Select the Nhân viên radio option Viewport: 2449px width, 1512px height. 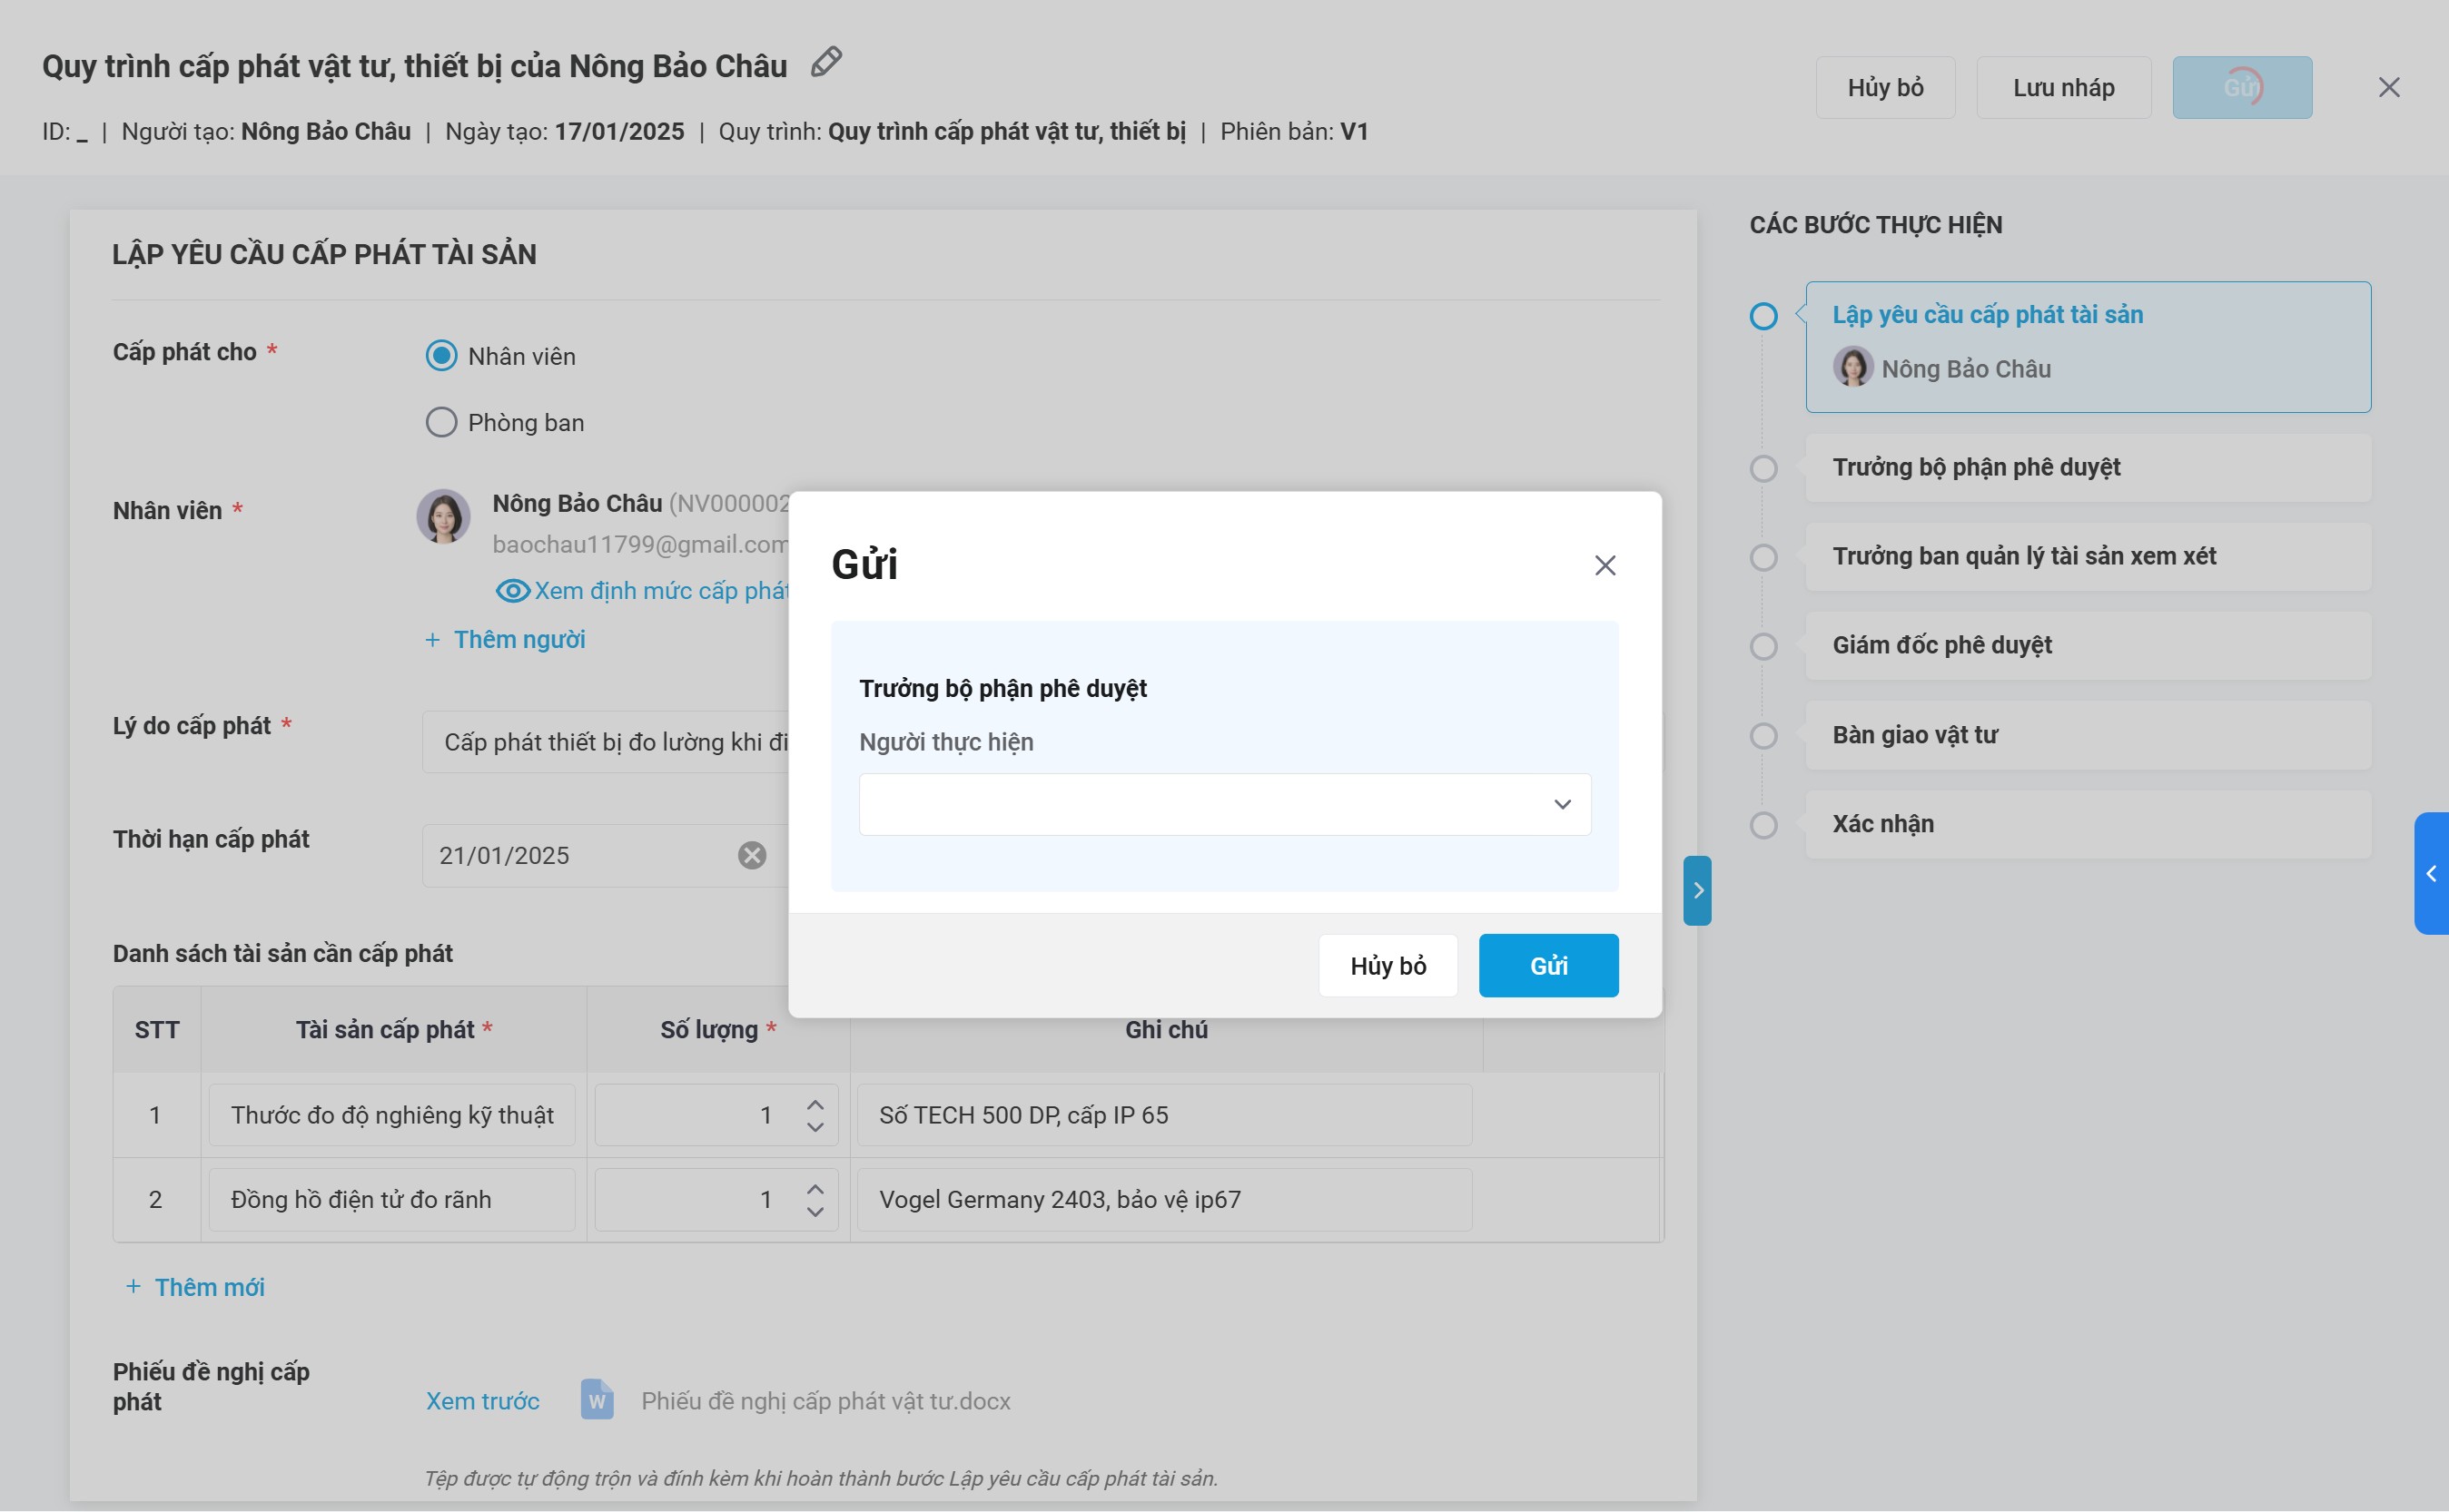pos(441,356)
